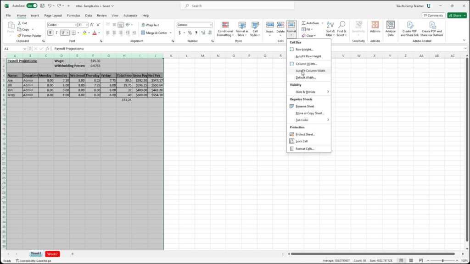
Task: Click the Percent Style icon
Action: 190,33
